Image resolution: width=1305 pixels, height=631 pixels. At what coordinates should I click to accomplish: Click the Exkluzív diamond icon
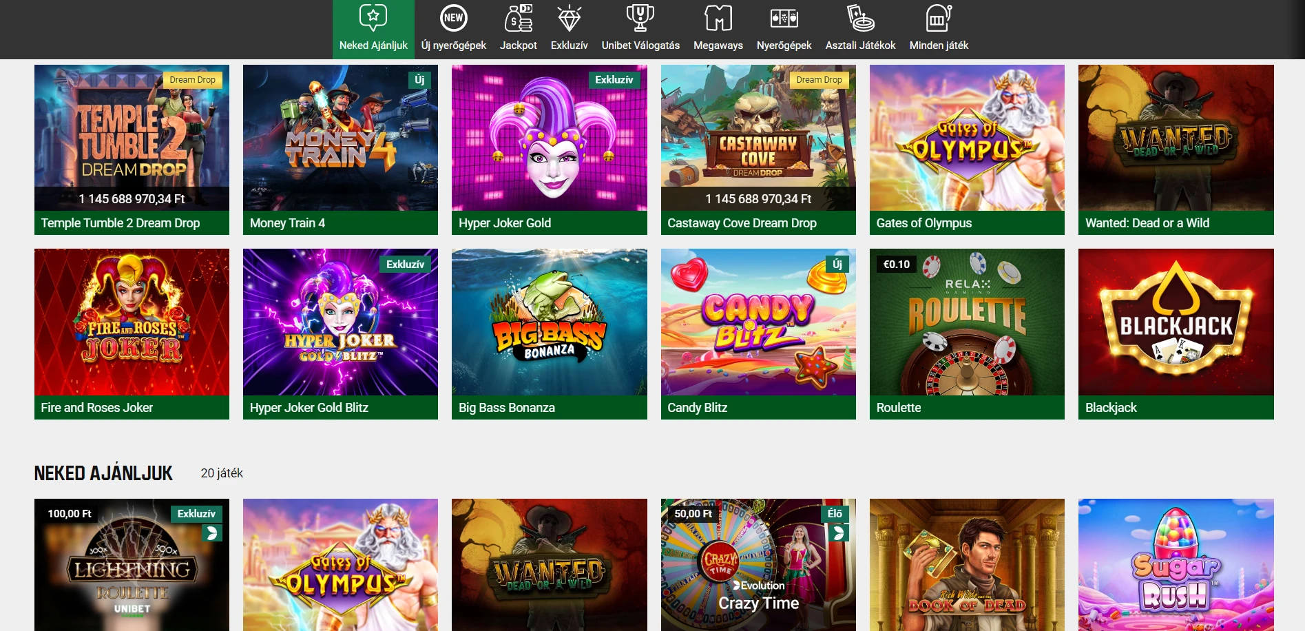(x=569, y=18)
